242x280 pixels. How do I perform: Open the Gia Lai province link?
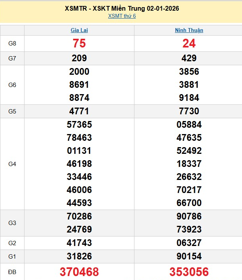[x=79, y=30]
